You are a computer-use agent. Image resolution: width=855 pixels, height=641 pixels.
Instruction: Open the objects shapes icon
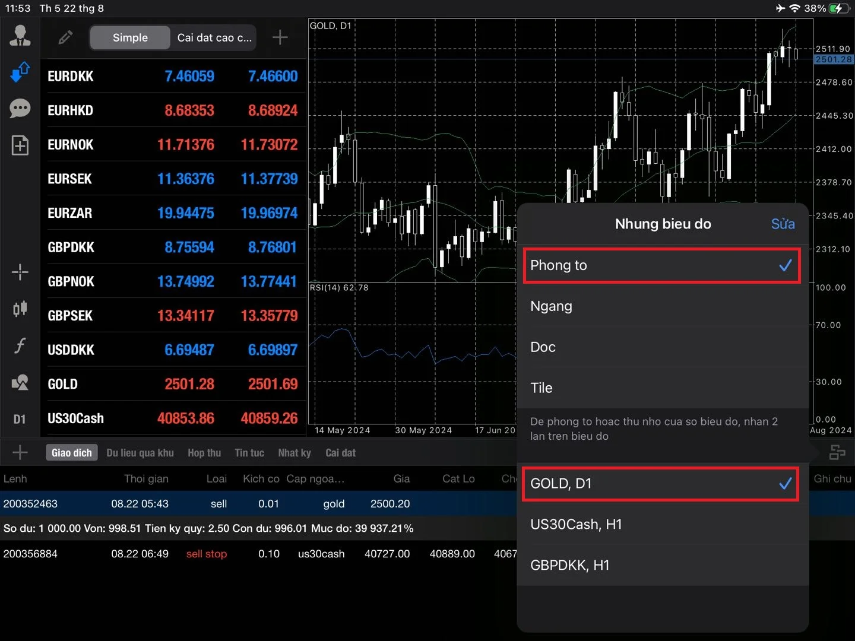pyautogui.click(x=20, y=383)
